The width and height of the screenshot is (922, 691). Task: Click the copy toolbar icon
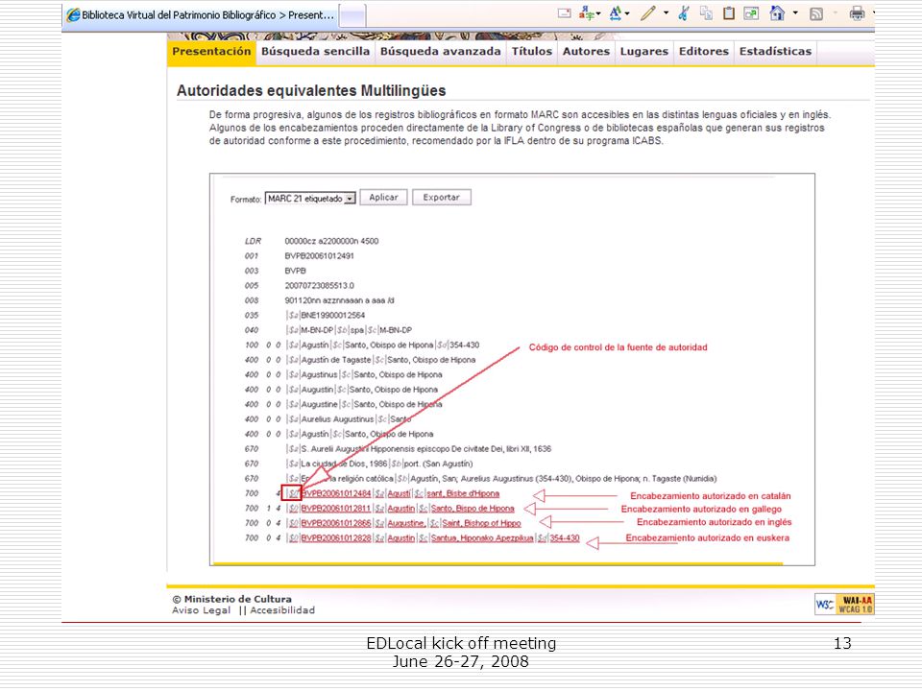click(706, 12)
